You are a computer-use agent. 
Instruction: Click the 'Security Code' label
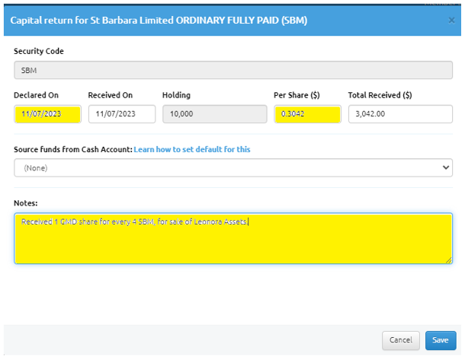[x=39, y=51]
